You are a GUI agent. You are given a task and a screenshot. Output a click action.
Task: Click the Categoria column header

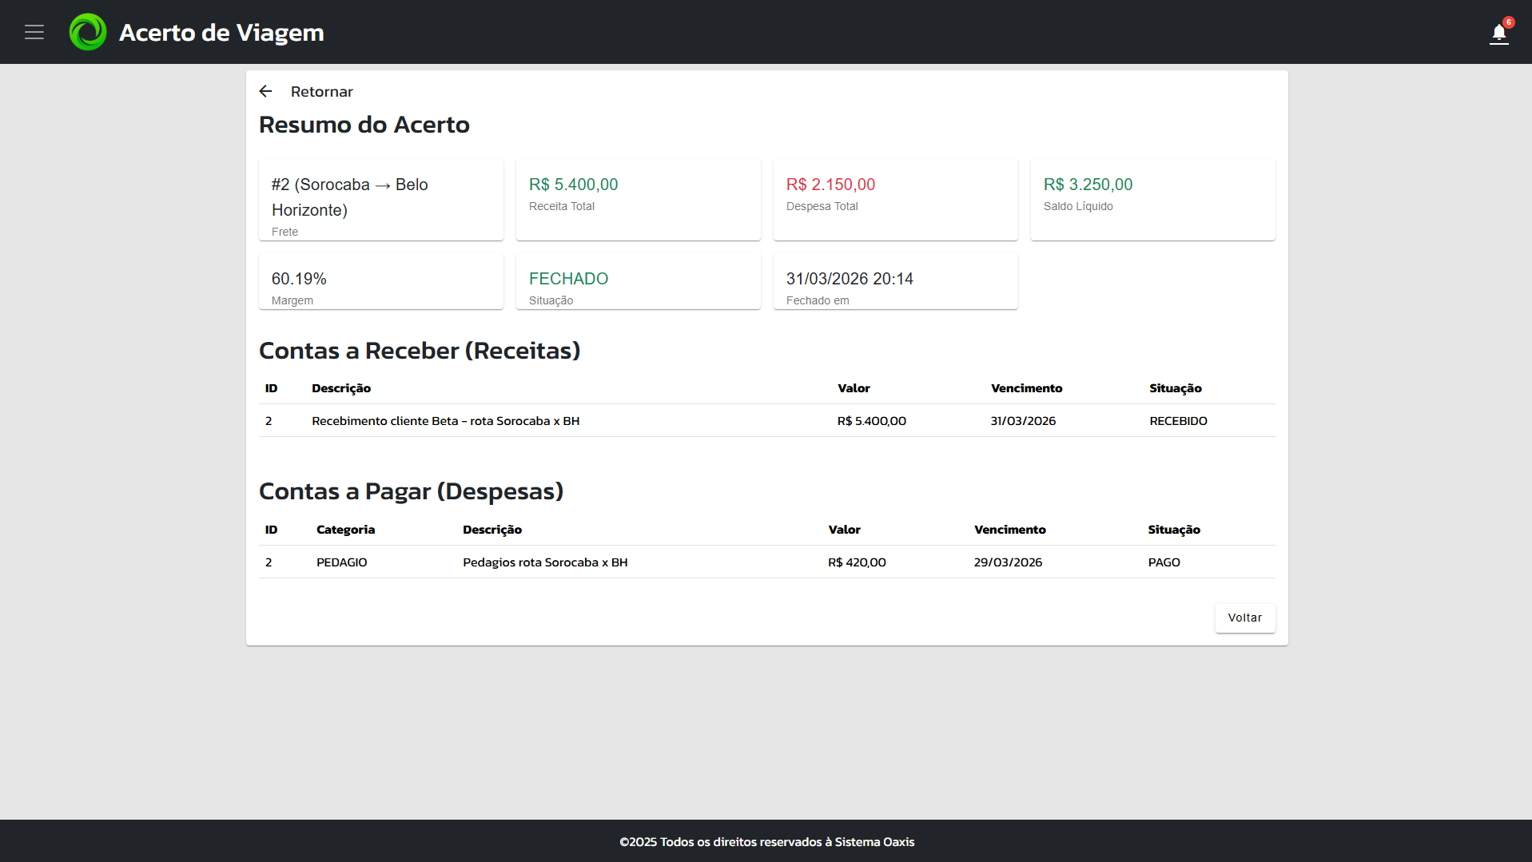pos(345,530)
